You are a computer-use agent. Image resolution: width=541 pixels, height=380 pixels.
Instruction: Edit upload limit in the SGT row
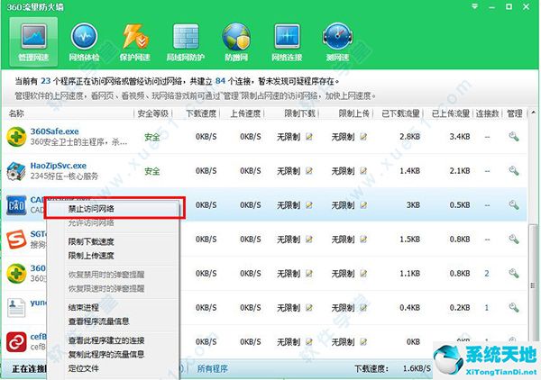(x=363, y=240)
